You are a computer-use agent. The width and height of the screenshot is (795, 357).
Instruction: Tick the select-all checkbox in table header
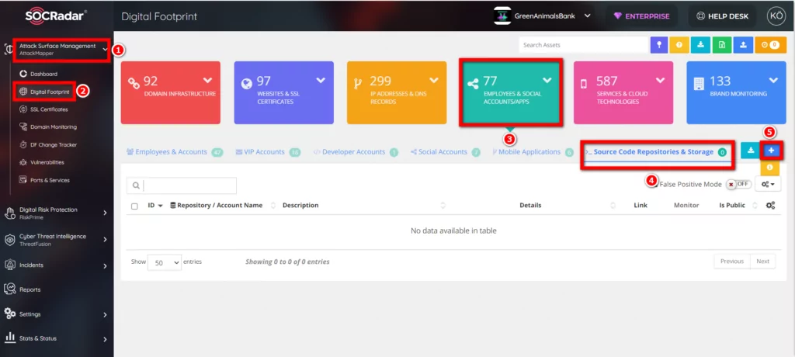pos(134,206)
